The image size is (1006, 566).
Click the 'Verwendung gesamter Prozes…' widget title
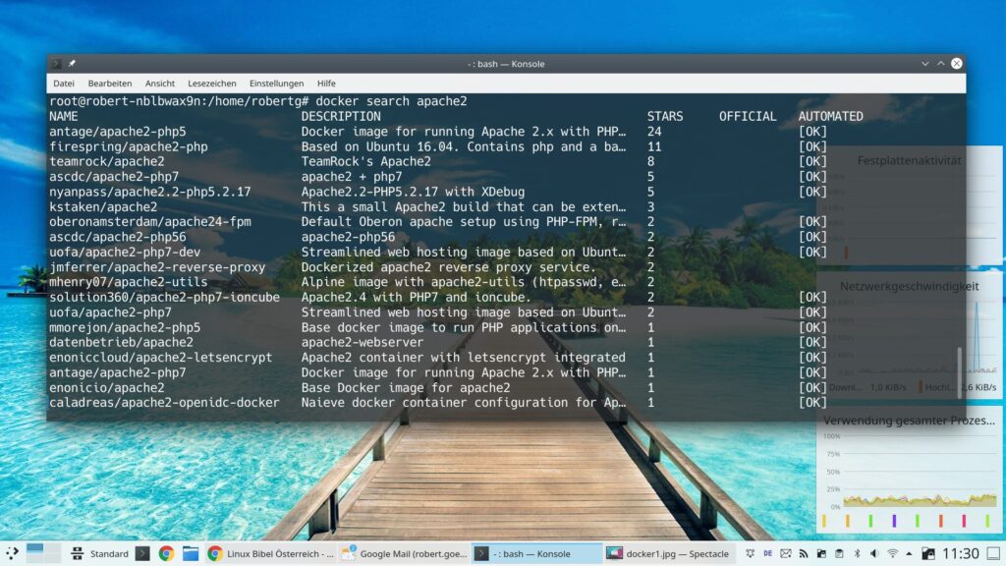pyautogui.click(x=909, y=421)
